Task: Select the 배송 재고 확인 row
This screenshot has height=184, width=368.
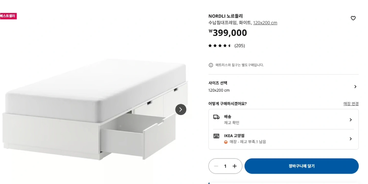Action: (283, 120)
